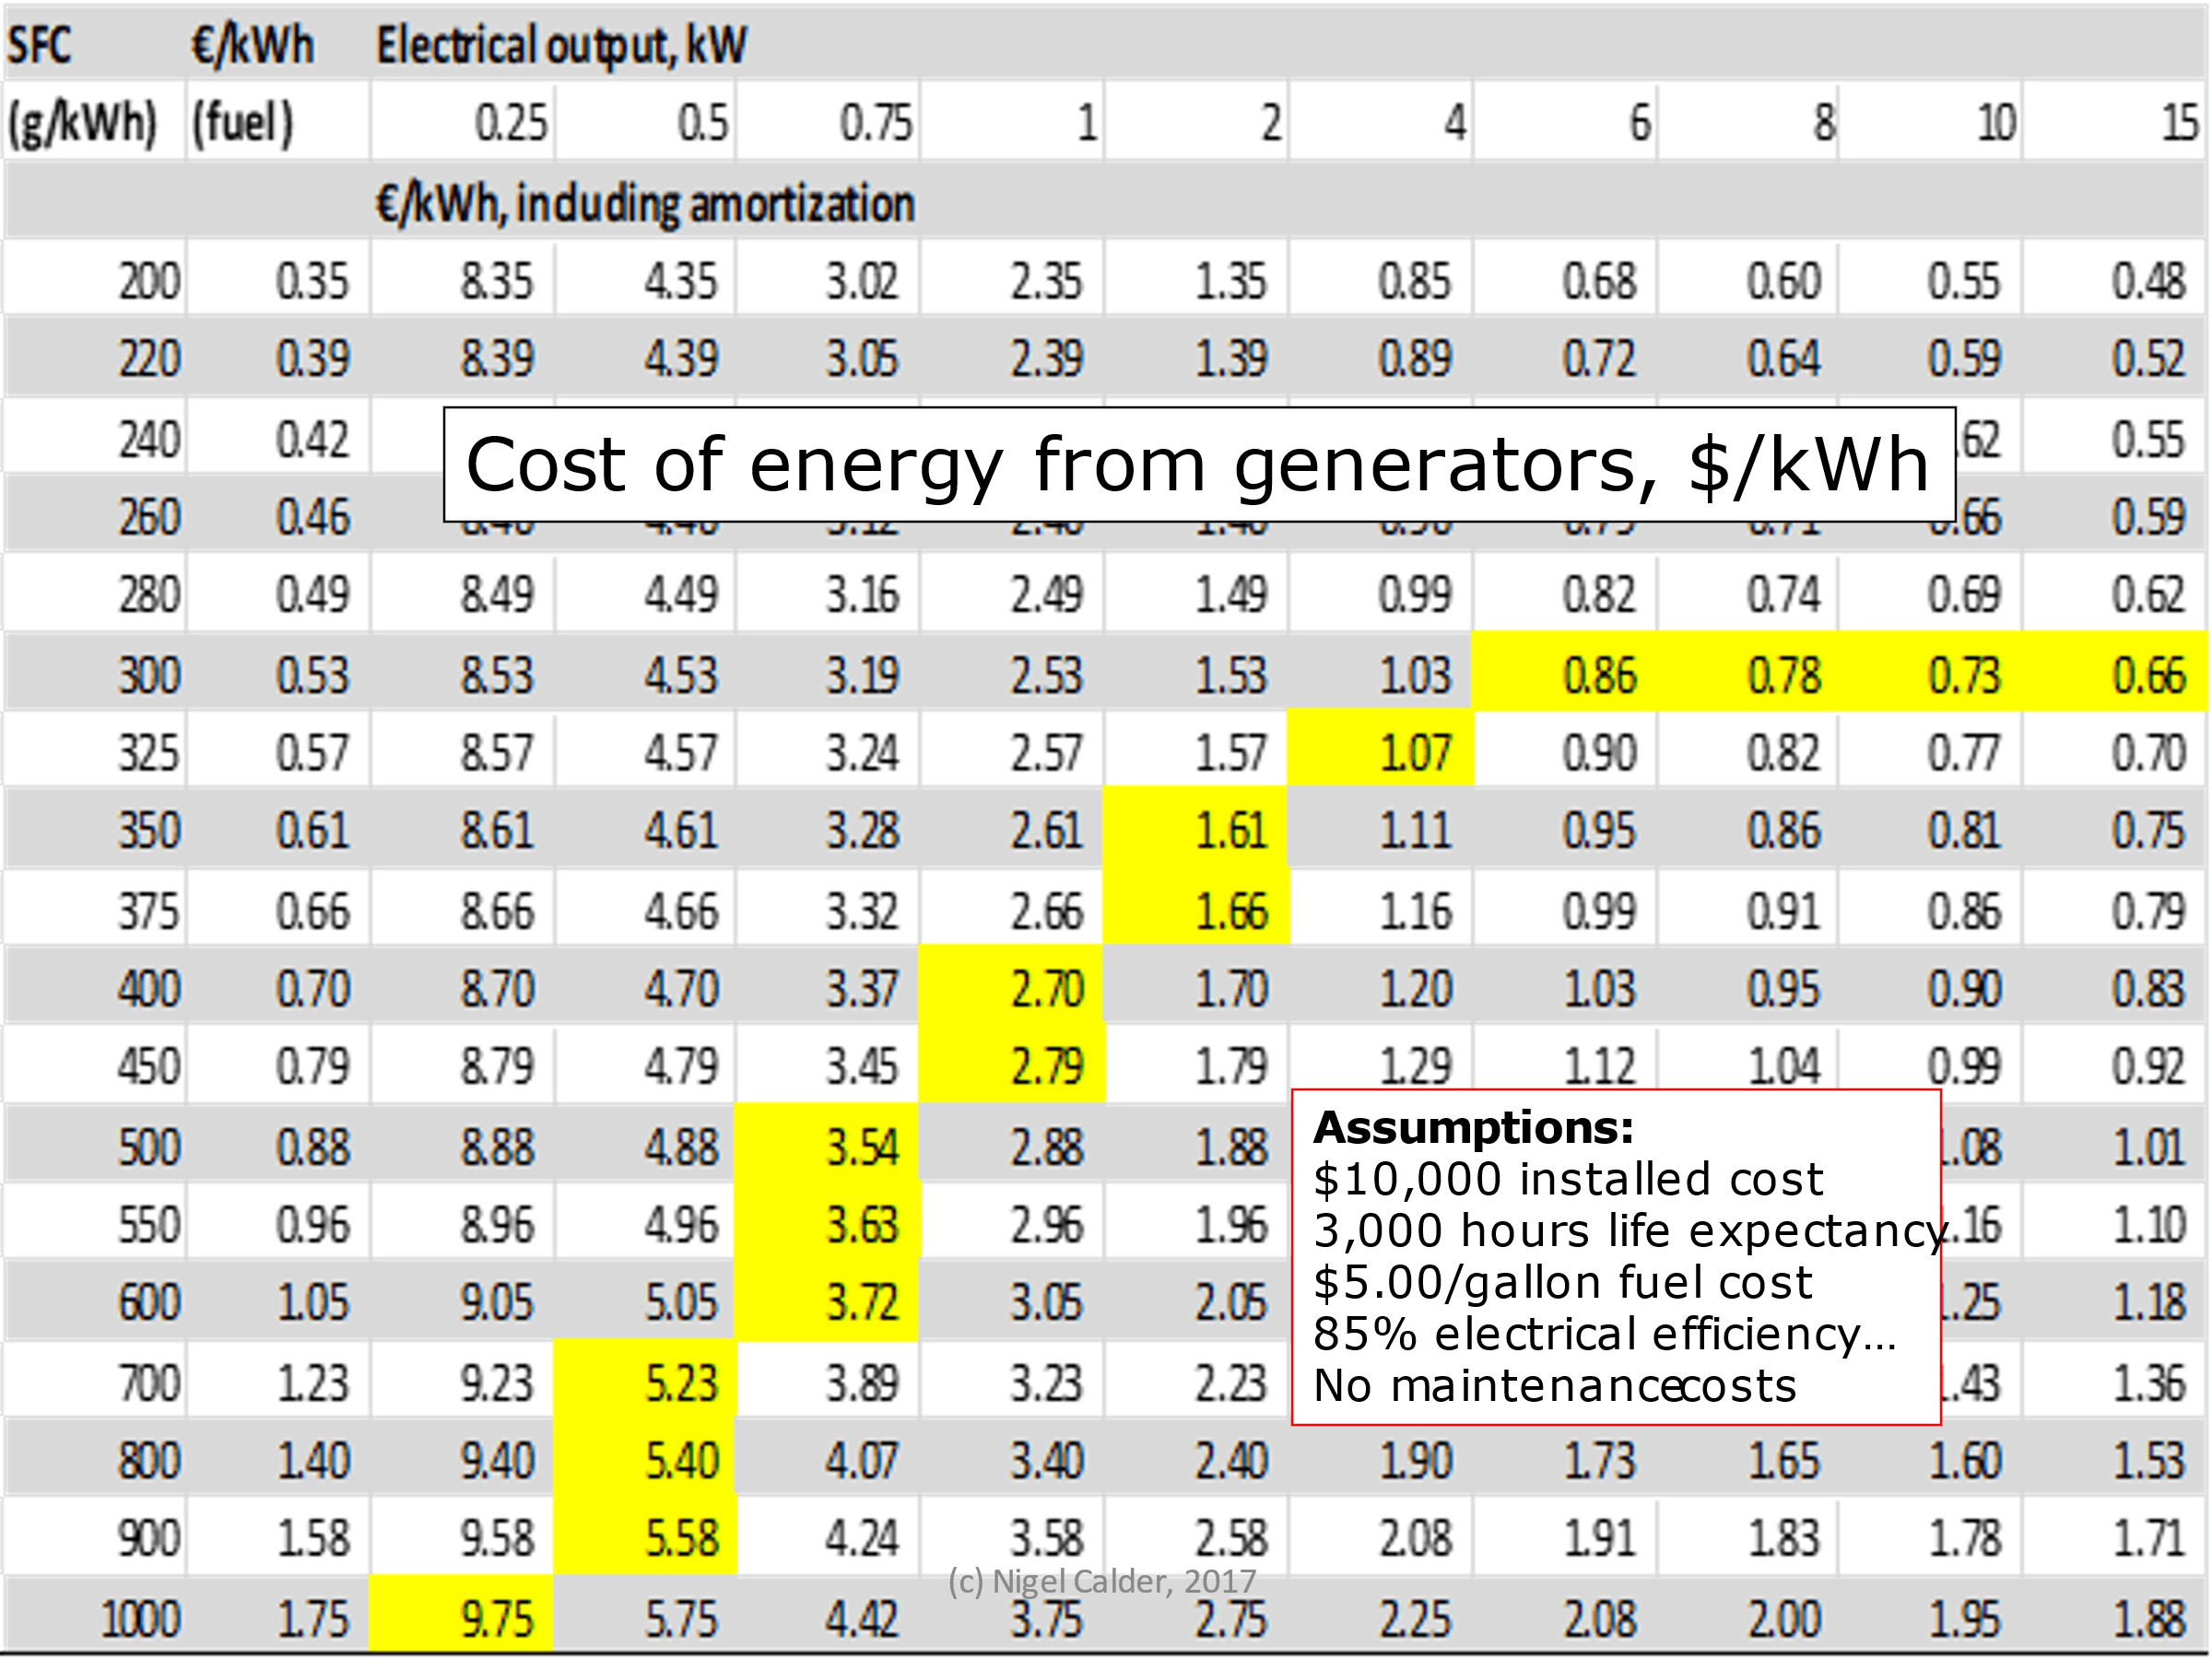2212x1659 pixels.
Task: Click the '€/kWh, including amortization' subheader
Action: (x=645, y=204)
